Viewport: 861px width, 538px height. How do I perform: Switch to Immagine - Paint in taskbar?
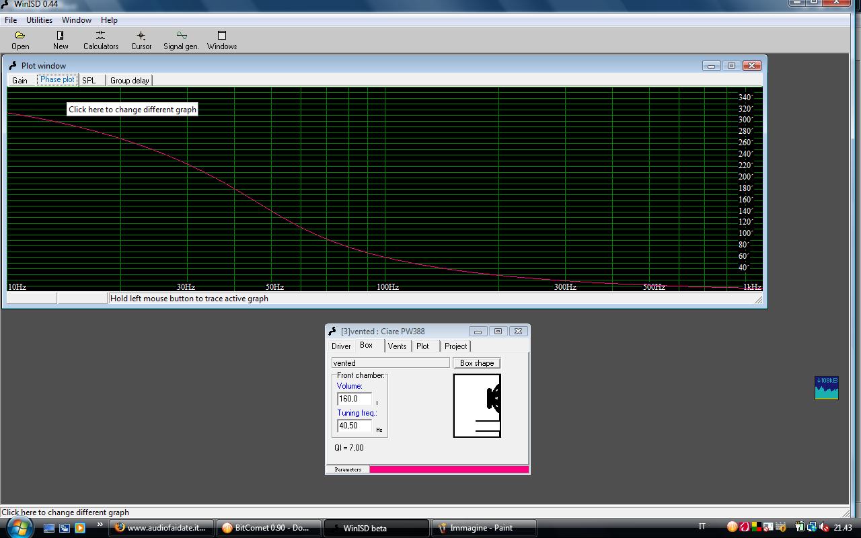click(484, 528)
